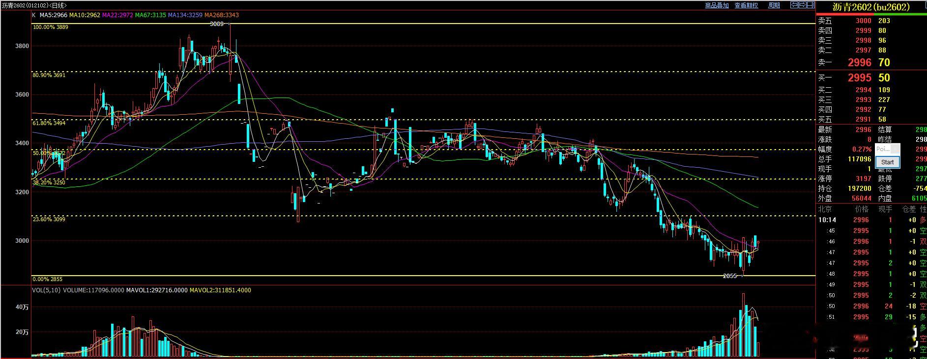Click the grey button in the Poi popup title bar
The height and width of the screenshot is (359, 927).
[896, 149]
